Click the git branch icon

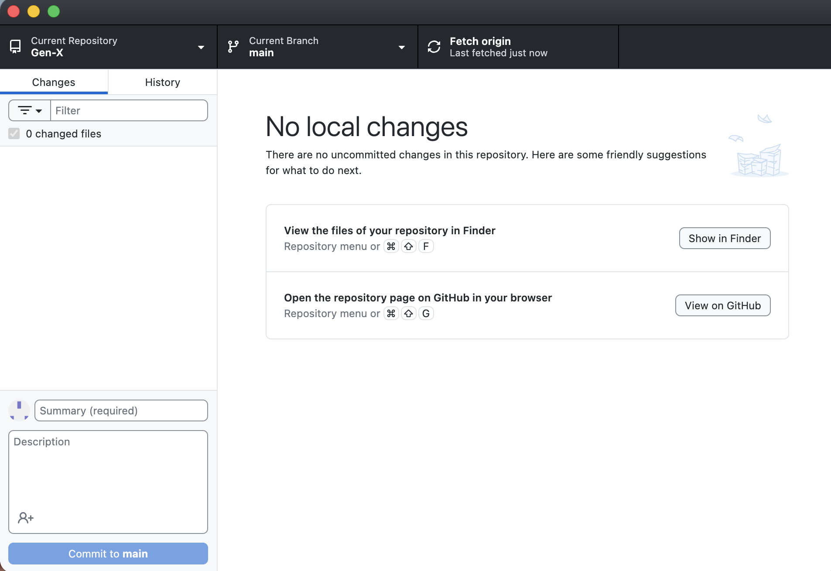tap(233, 47)
